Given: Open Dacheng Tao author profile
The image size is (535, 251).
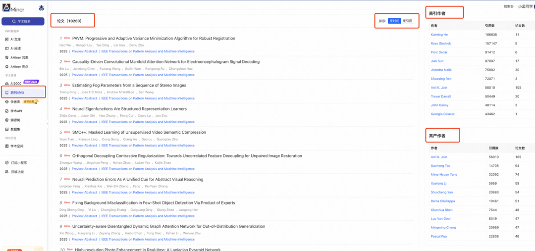Looking at the screenshot, I should [440, 166].
